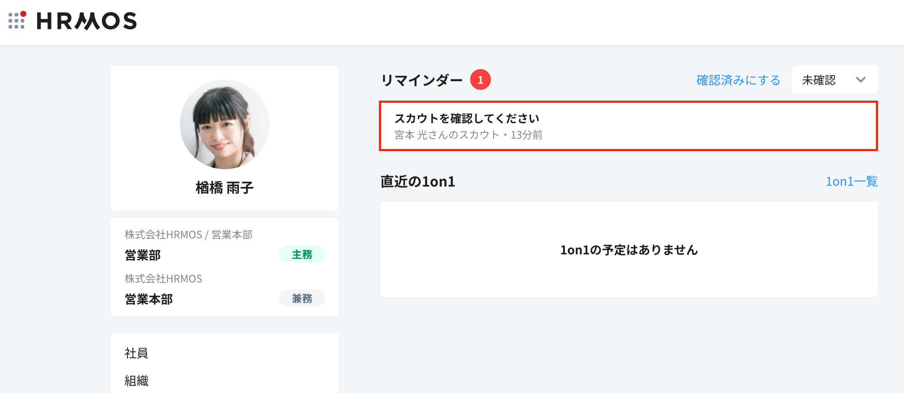
Task: Open the 未確認 filter dropdown
Action: [x=834, y=80]
